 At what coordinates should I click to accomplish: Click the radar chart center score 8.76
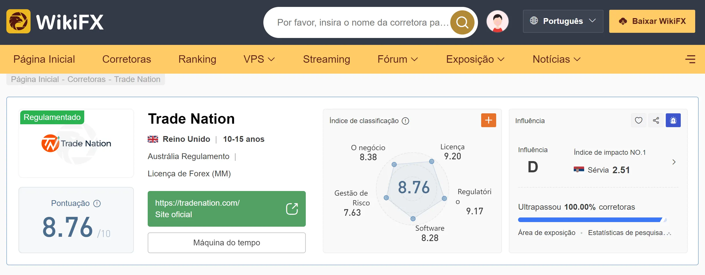pos(414,188)
